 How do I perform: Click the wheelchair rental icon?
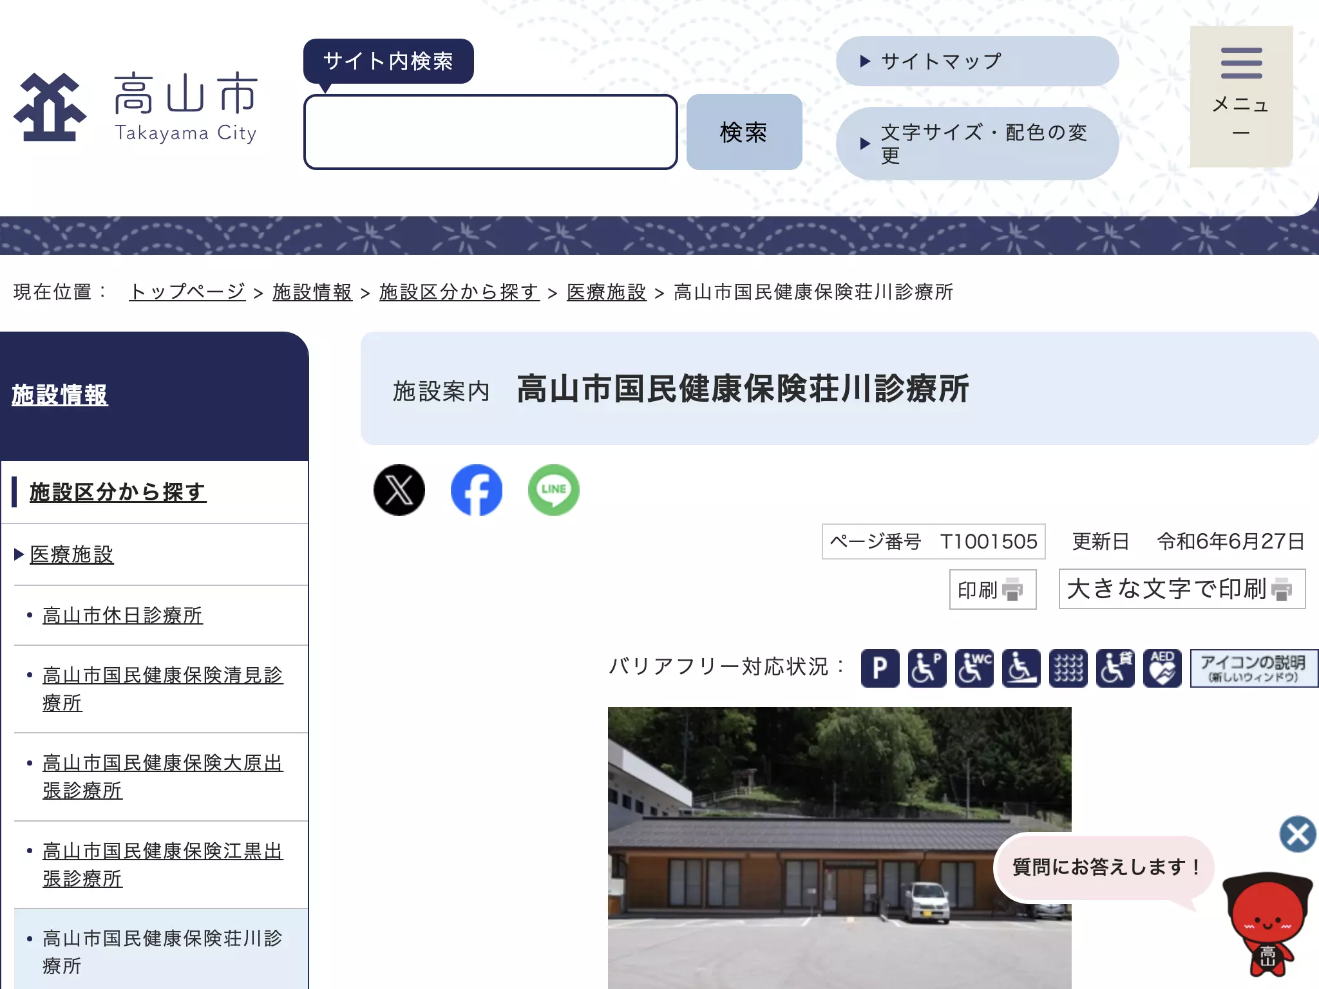(1115, 668)
